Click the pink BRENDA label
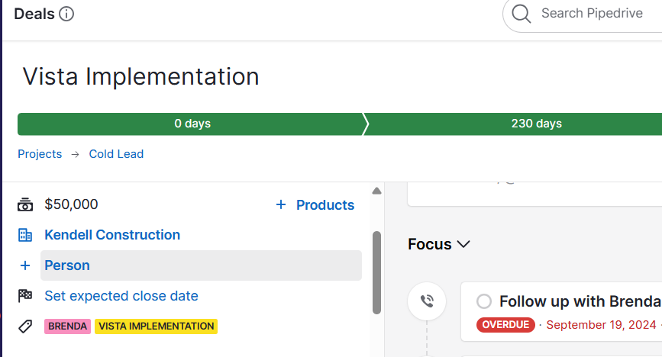The width and height of the screenshot is (662, 357). (67, 326)
